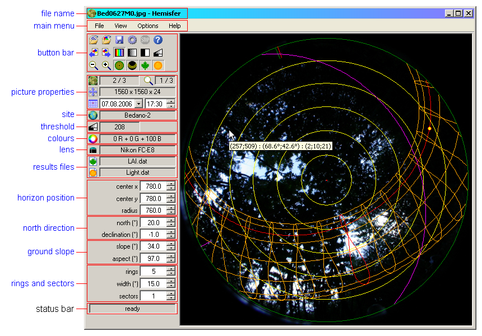Click the Bedano-2 site button
This screenshot has height=336, width=482.
[137, 115]
